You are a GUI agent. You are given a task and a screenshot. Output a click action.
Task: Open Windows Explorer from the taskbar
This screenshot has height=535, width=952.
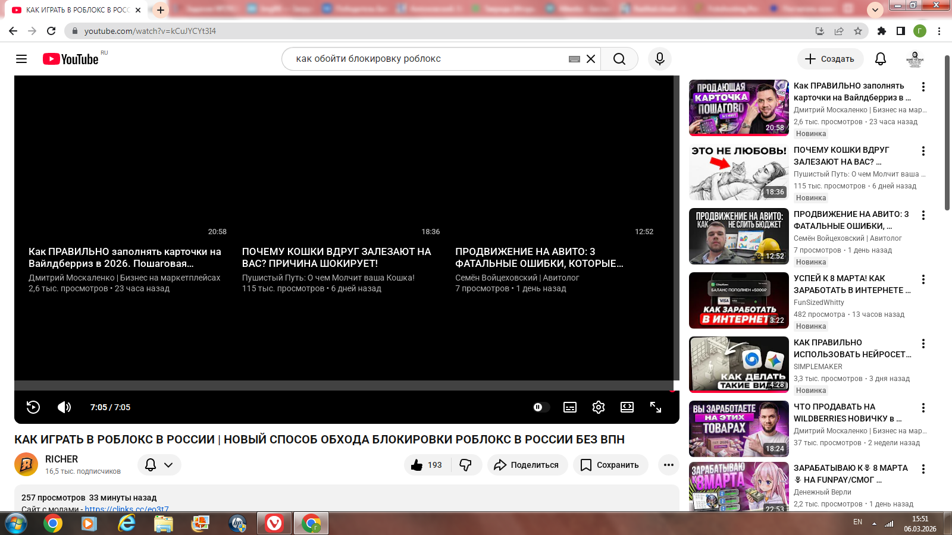coord(164,524)
